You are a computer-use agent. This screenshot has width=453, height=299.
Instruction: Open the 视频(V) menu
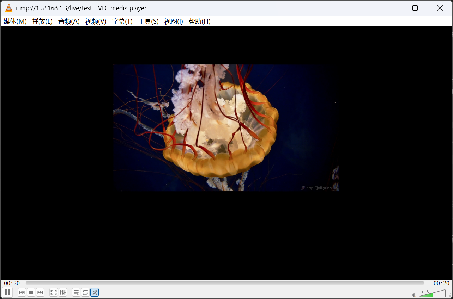95,21
